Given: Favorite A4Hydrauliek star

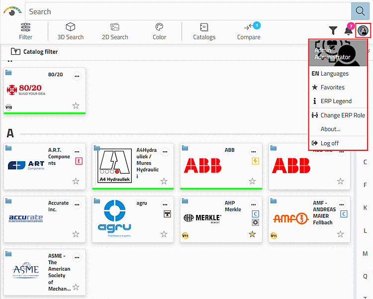Looking at the screenshot, I should [x=164, y=182].
